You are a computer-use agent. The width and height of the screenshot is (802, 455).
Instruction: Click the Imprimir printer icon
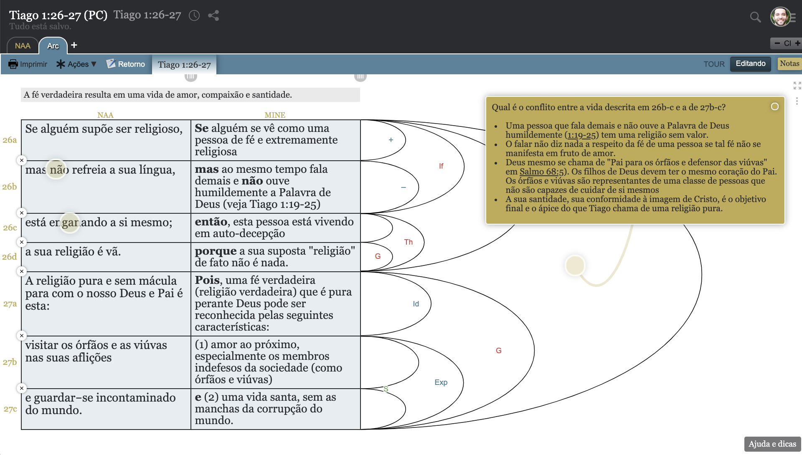tap(13, 64)
